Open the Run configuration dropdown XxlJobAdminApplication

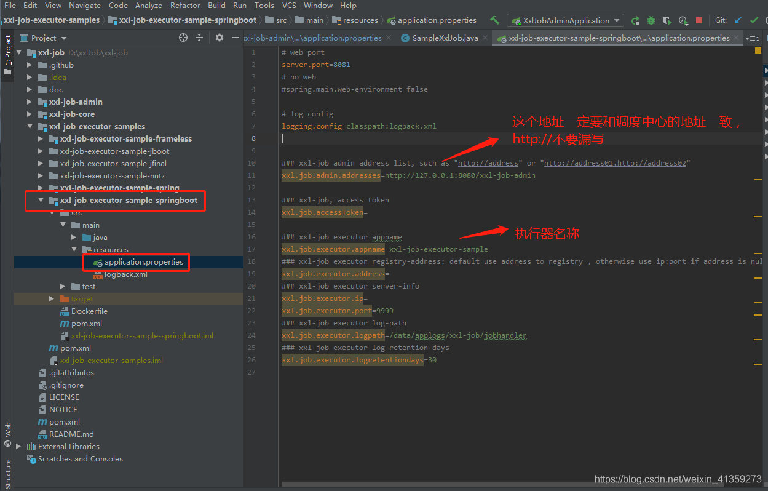(565, 20)
